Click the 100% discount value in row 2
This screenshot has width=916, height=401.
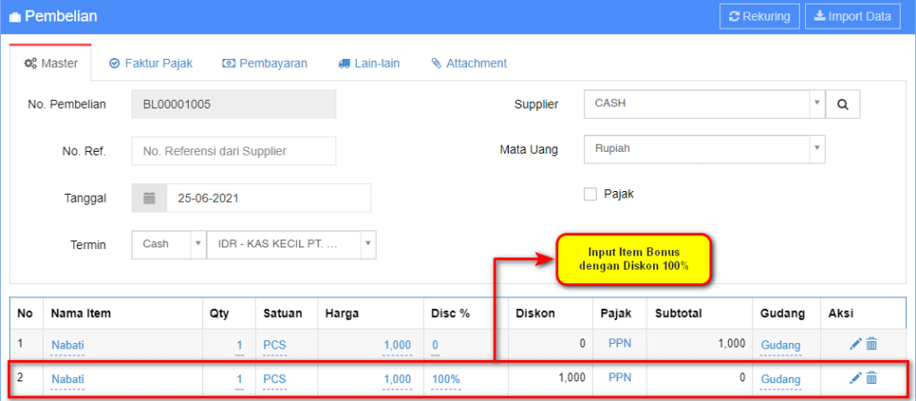pyautogui.click(x=445, y=380)
